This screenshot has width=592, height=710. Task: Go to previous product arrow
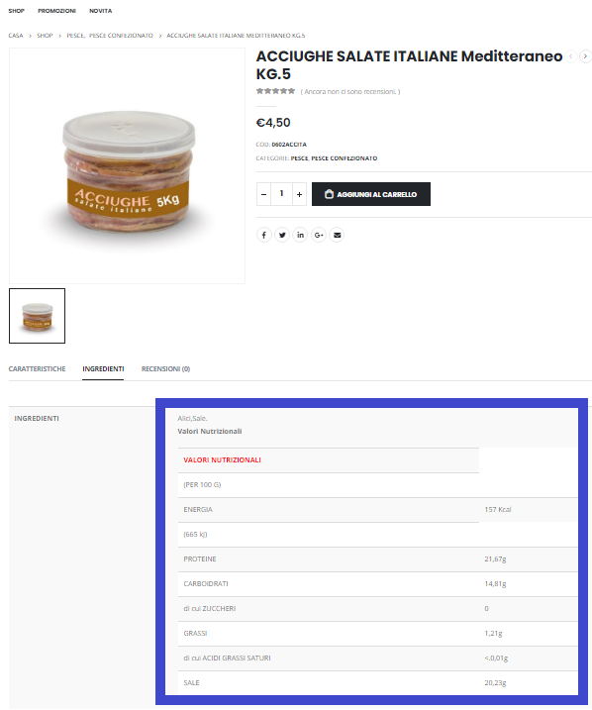pos(571,56)
